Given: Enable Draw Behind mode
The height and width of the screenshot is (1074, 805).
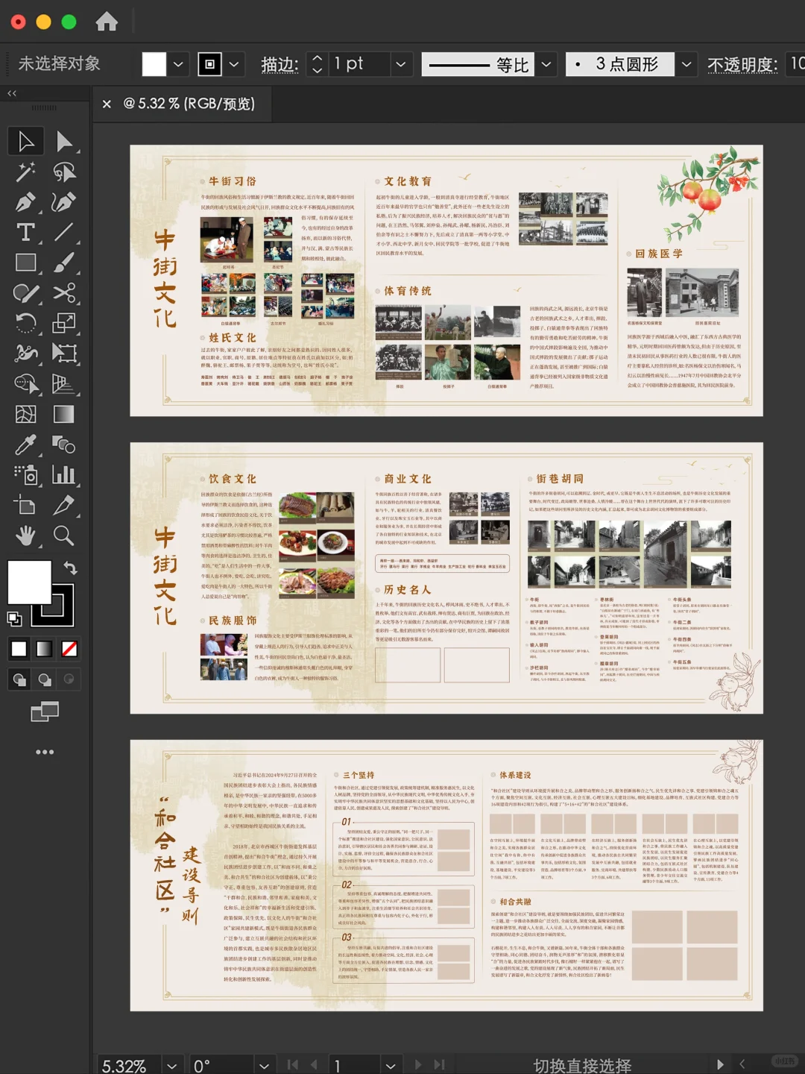Looking at the screenshot, I should coord(45,679).
